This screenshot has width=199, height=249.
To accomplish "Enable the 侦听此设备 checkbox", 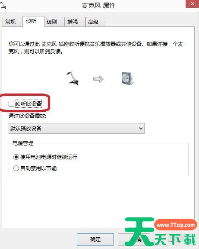I will (x=11, y=103).
